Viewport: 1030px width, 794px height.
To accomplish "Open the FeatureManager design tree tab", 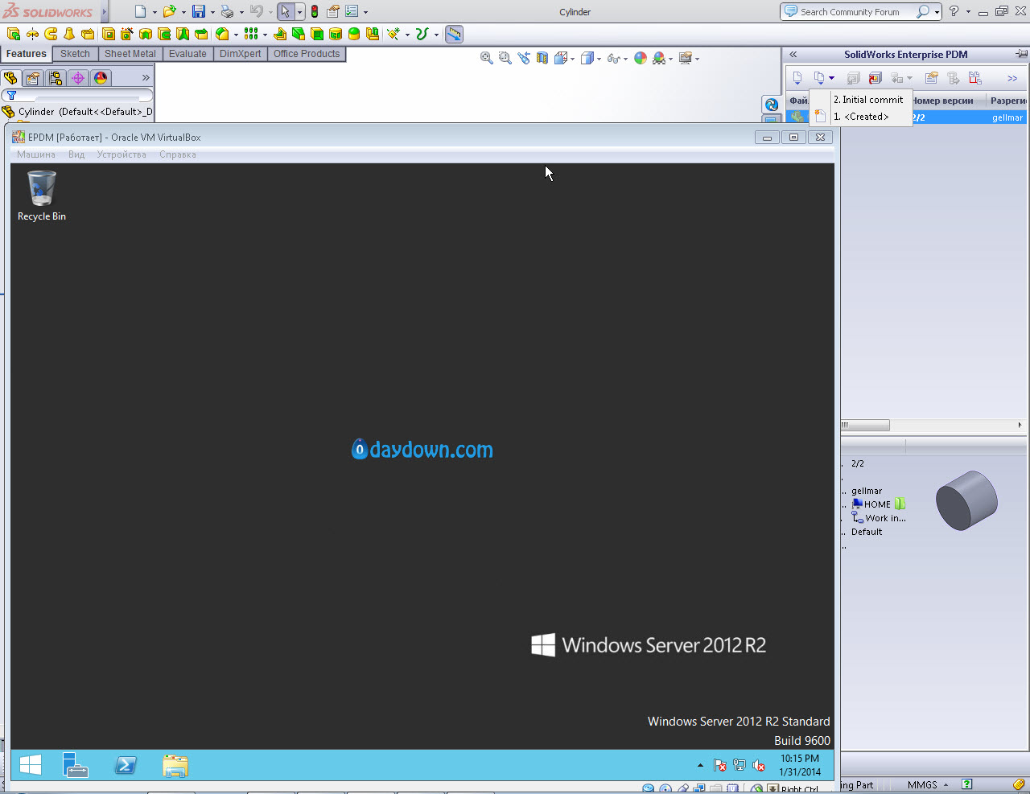I will 10,78.
